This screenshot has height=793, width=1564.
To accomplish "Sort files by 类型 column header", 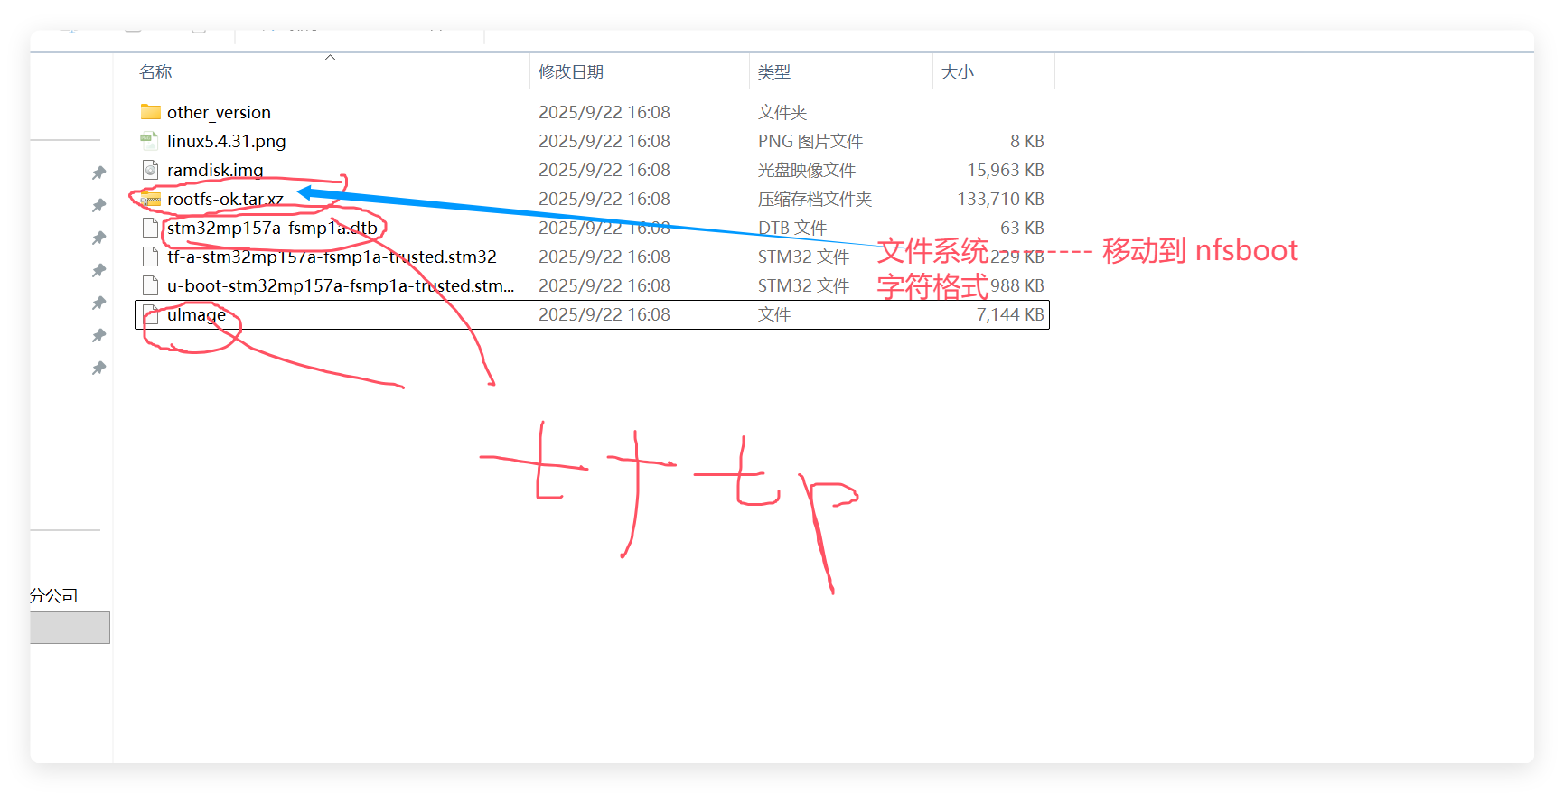I will (774, 72).
